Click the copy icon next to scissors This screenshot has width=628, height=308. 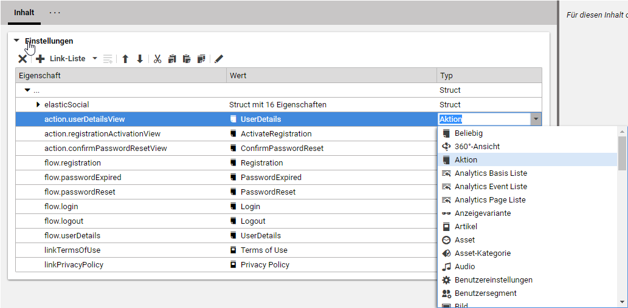click(x=172, y=59)
